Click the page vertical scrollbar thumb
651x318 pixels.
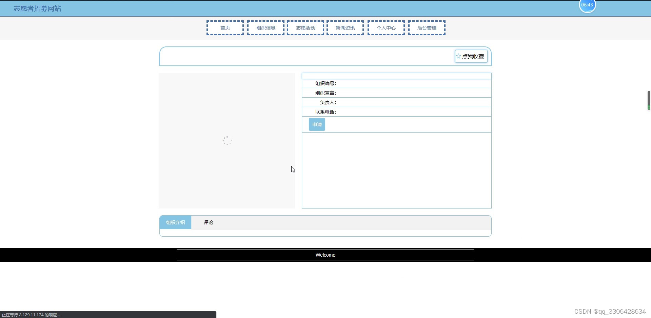click(x=649, y=100)
